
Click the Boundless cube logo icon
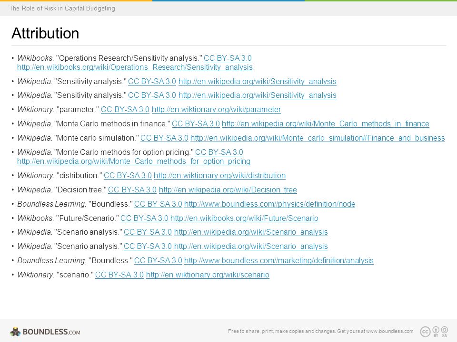(x=15, y=332)
